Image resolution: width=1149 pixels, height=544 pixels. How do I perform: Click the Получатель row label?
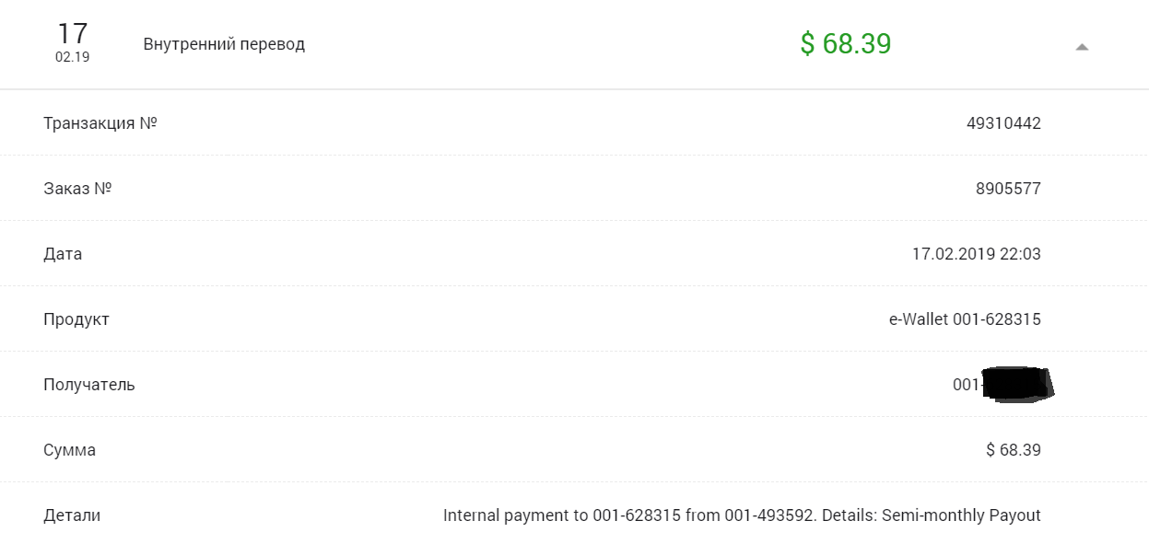pos(89,385)
